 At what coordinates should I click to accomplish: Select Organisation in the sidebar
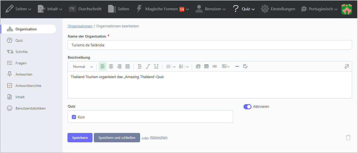tap(28, 29)
